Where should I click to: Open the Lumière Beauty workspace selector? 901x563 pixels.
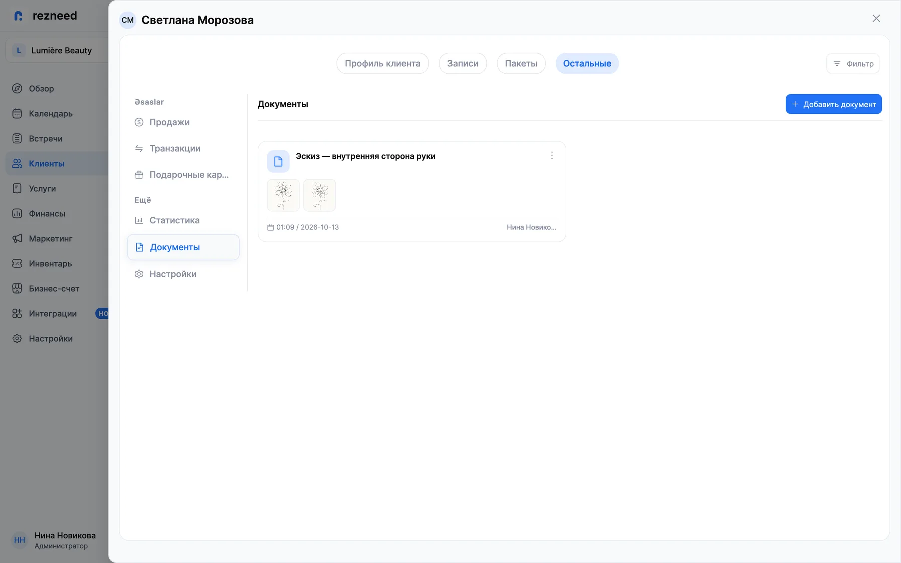click(57, 50)
